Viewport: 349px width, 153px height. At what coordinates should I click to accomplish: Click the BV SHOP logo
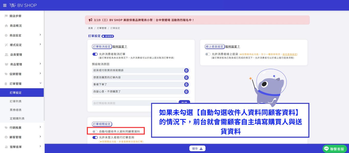[x=23, y=5]
